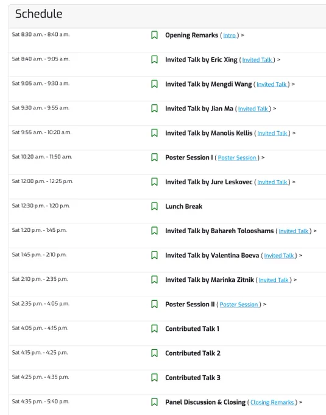Bookmark Invited Talk by Jian Ma
The width and height of the screenshot is (326, 415).
tap(154, 109)
